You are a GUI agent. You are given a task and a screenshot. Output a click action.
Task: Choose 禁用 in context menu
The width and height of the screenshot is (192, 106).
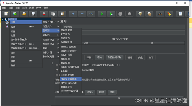[x=26, y=57]
